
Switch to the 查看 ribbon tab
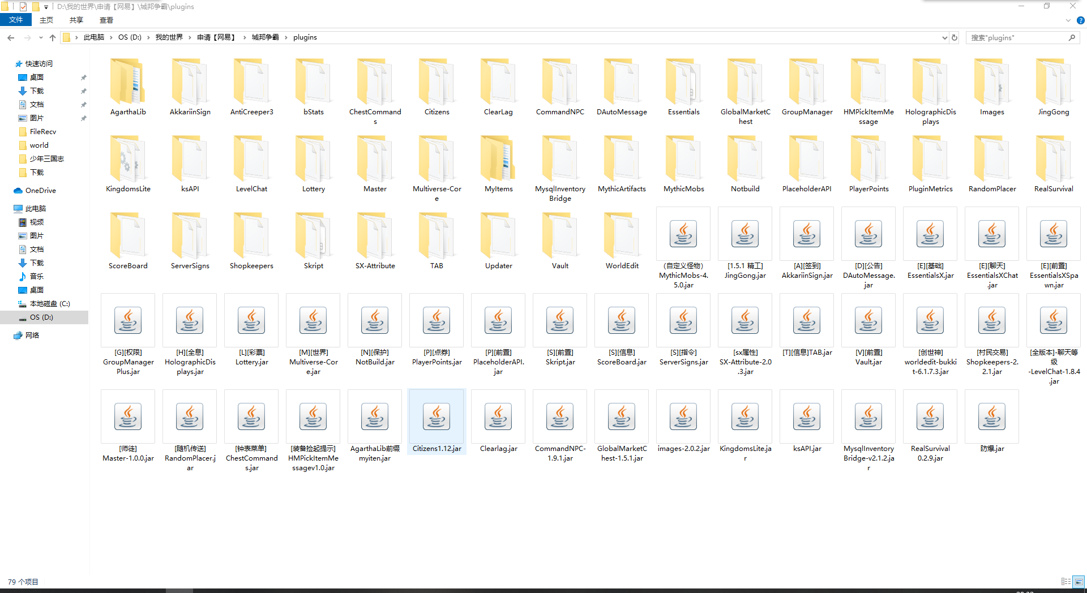coord(106,20)
